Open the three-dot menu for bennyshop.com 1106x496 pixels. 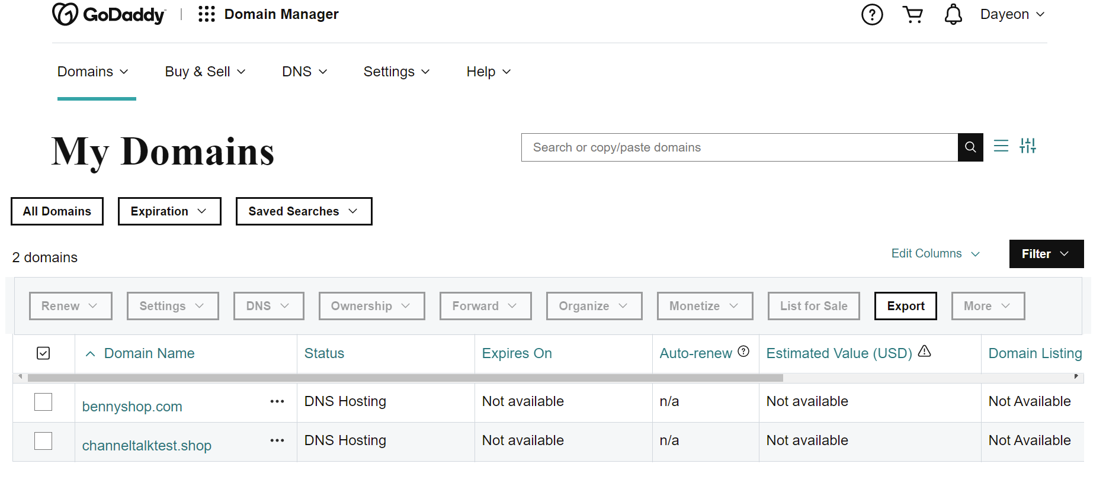click(x=277, y=402)
